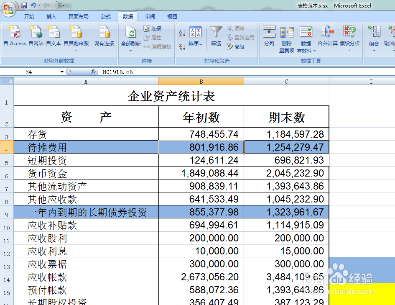Click cell with 1,393,643.86 in 其他流动资产 row
Image resolution: width=395 pixels, height=305 pixels.
[x=286, y=186]
